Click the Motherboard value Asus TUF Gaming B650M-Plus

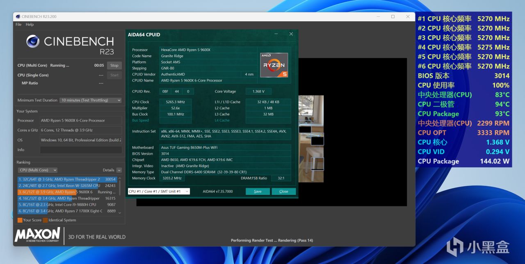tap(225, 147)
